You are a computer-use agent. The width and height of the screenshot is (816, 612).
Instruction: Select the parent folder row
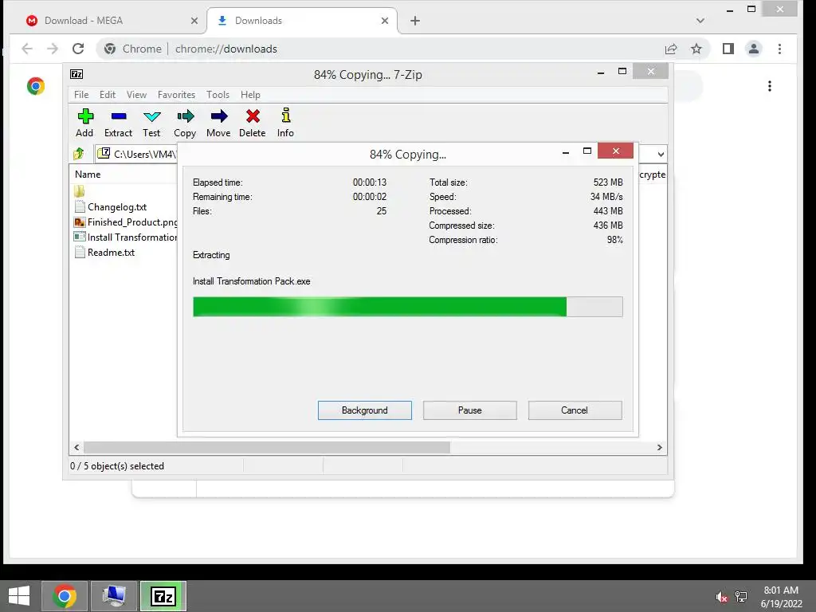79,191
